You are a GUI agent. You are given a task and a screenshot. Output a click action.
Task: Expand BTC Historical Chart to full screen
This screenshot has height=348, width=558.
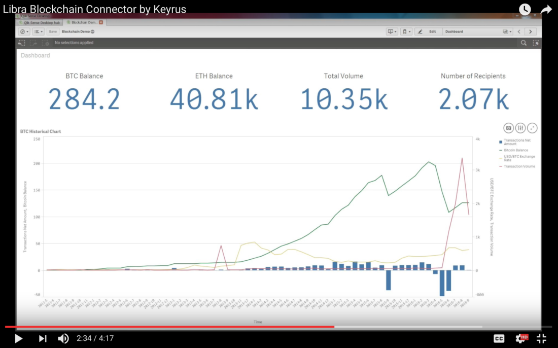tap(532, 128)
